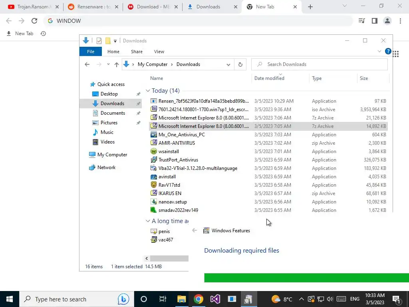Click the green download progress bar
Image resolution: width=409 pixels, height=307 pixels.
(306, 277)
